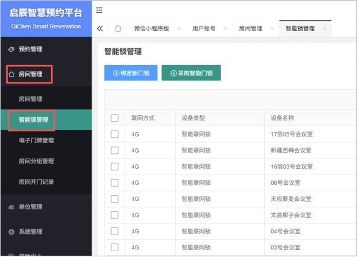Viewport: 357px width, 257px height.
Task: Click the 预约管理 menu icon
Action: pos(11,49)
